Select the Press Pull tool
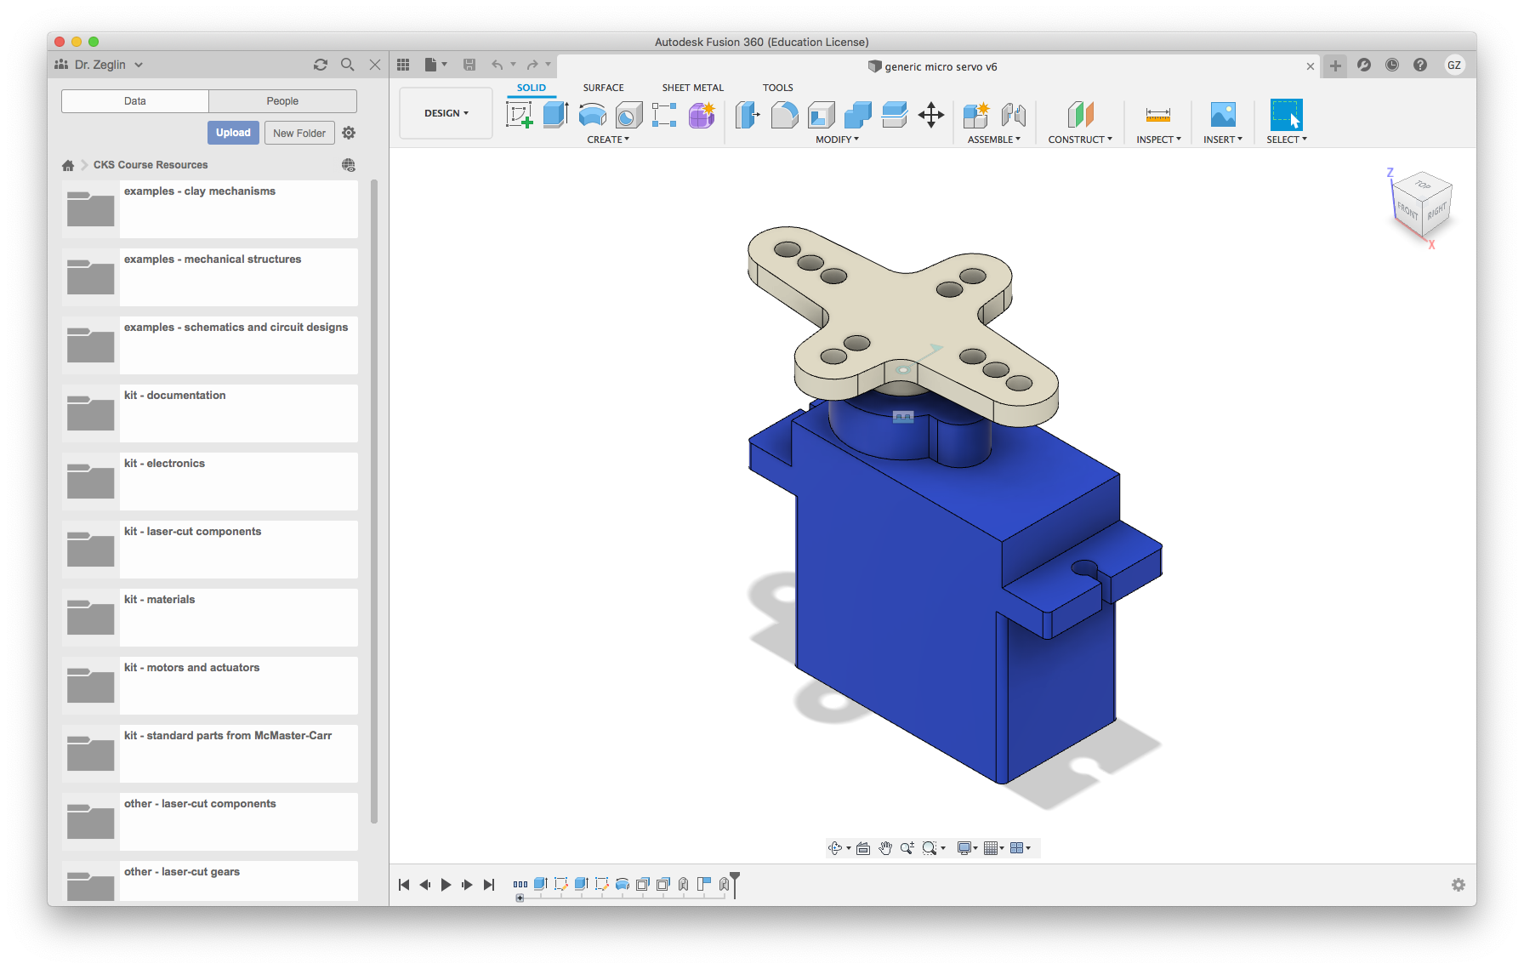The height and width of the screenshot is (969, 1524). (747, 115)
